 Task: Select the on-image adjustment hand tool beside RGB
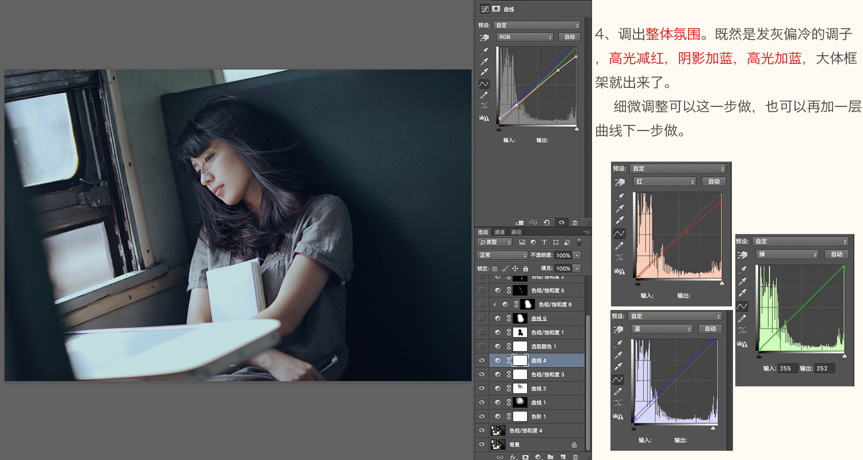coord(484,37)
